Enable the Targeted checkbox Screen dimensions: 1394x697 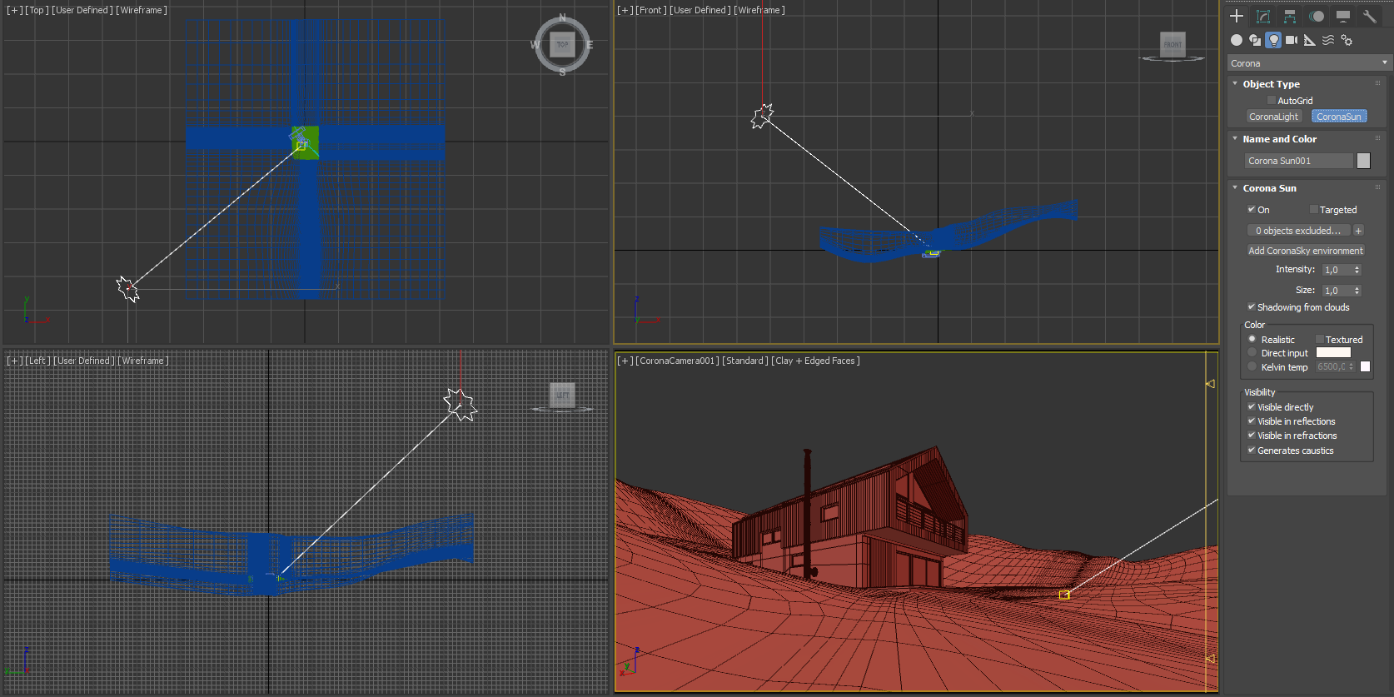tap(1314, 210)
